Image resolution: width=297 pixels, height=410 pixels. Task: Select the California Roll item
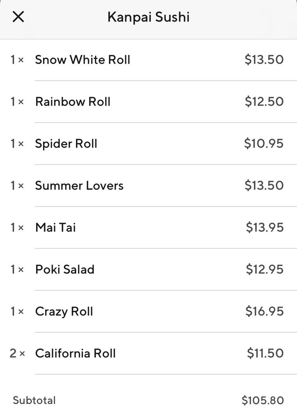point(75,353)
